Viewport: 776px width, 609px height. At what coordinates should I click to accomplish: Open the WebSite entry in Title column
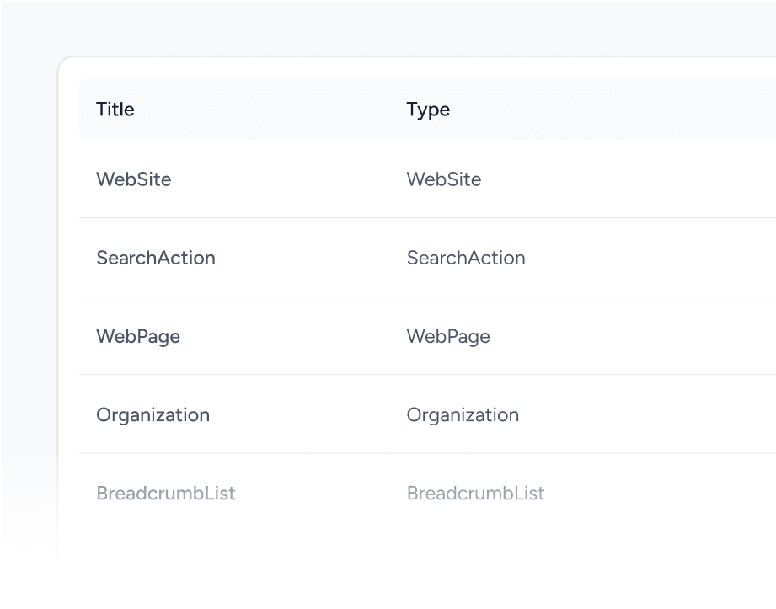click(x=134, y=179)
